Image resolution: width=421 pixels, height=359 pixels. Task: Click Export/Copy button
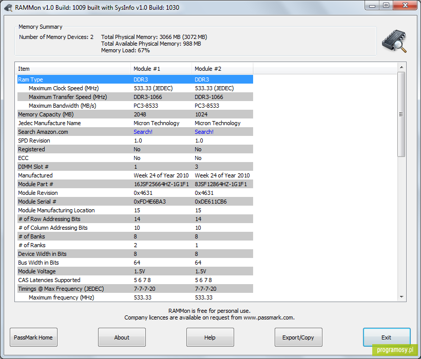[x=298, y=337]
